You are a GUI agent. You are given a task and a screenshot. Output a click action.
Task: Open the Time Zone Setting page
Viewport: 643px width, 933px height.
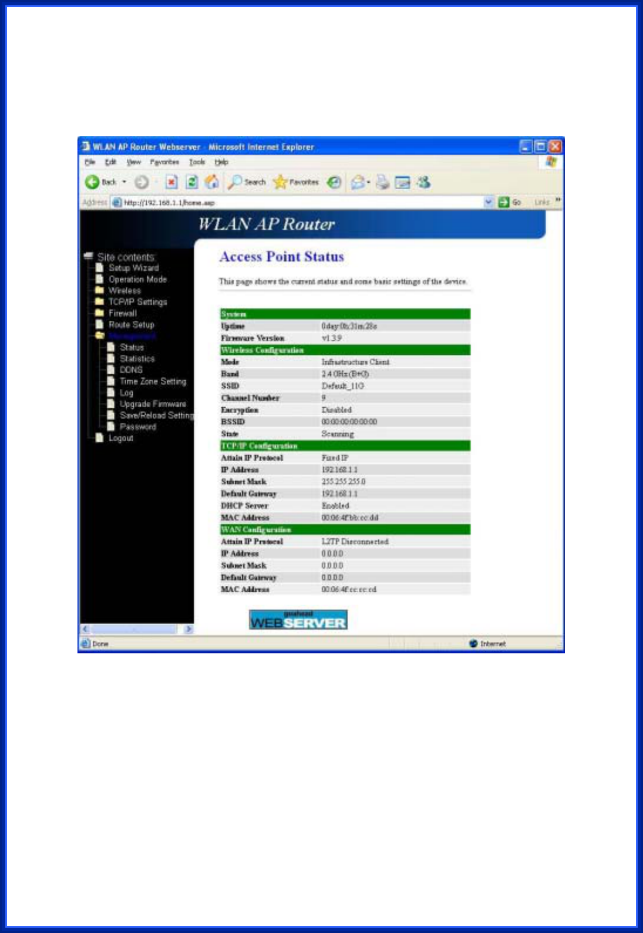click(153, 381)
